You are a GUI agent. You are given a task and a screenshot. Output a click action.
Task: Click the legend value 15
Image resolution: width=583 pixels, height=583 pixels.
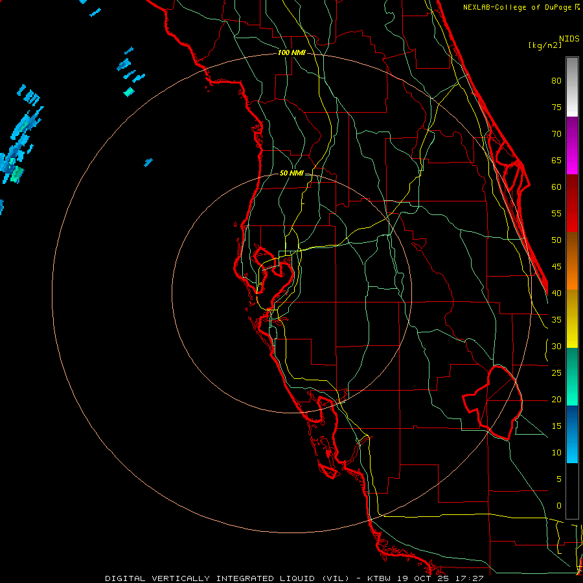click(x=556, y=426)
